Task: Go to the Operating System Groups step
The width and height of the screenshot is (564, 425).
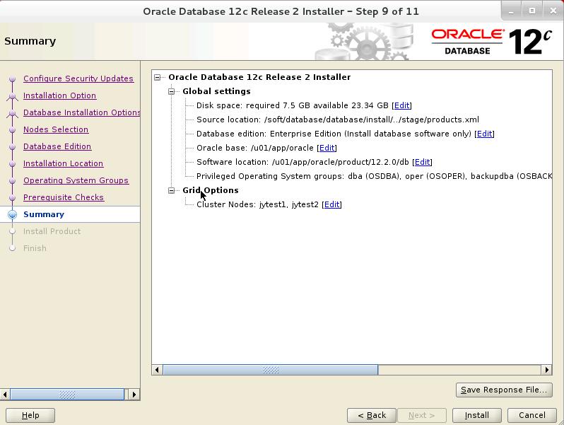Action: pos(76,180)
